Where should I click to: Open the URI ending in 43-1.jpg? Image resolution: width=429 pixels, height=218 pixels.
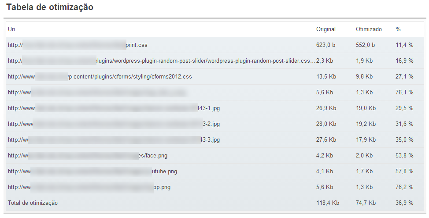click(114, 108)
